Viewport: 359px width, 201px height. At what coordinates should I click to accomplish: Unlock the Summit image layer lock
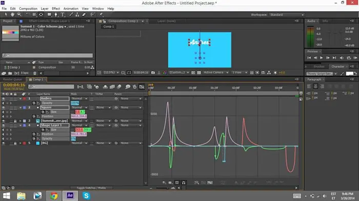point(15,121)
